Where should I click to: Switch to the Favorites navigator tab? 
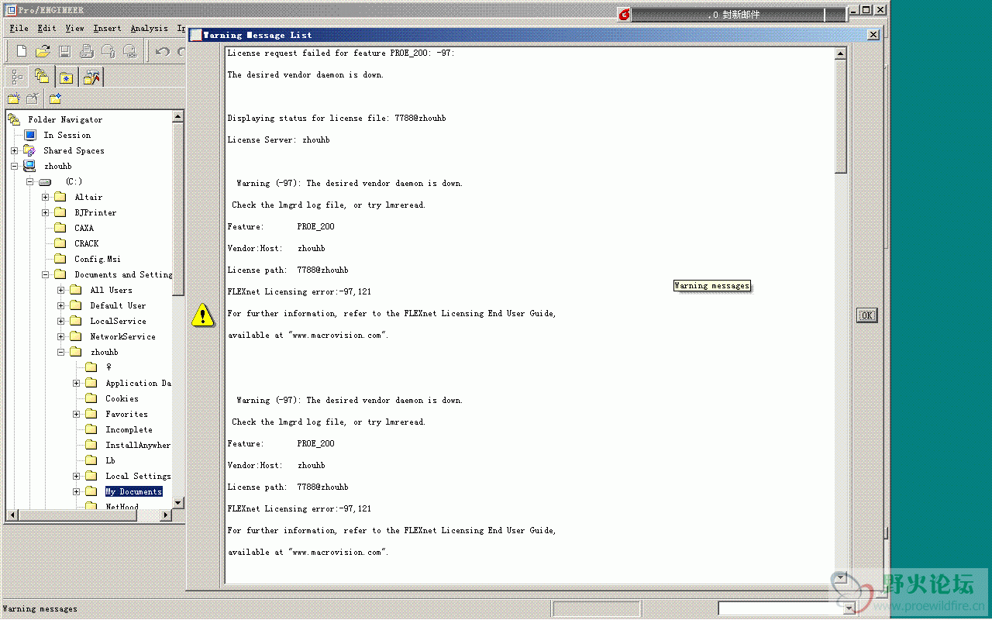[67, 77]
